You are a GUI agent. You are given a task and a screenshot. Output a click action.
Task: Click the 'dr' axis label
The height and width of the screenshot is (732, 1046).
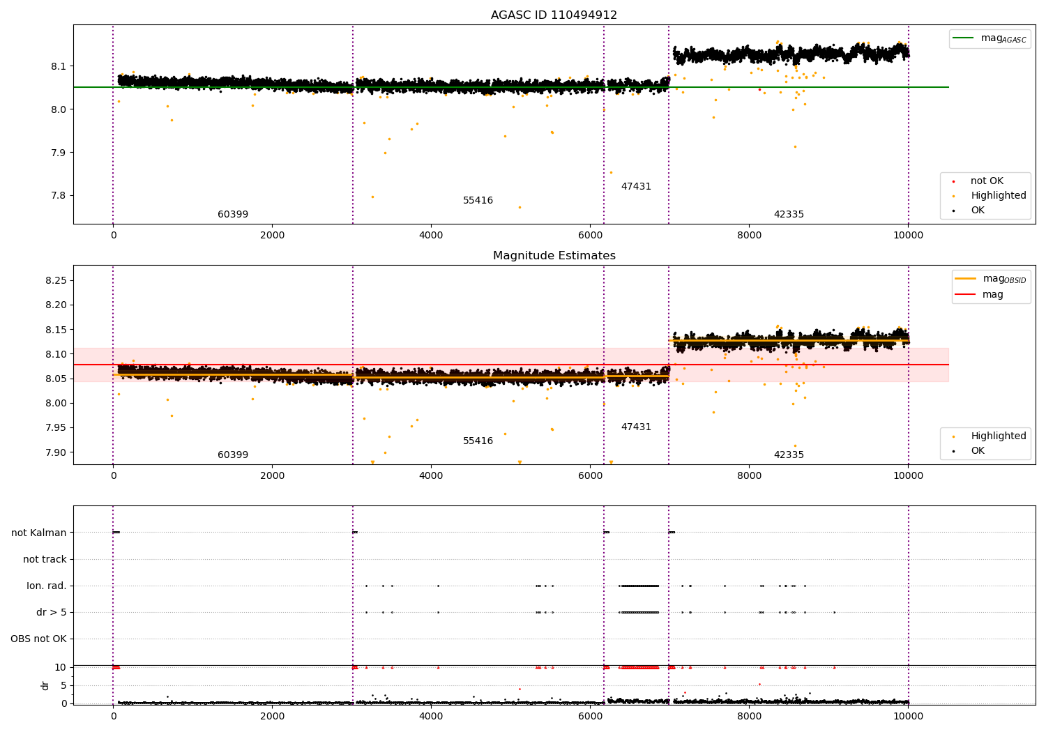[45, 685]
